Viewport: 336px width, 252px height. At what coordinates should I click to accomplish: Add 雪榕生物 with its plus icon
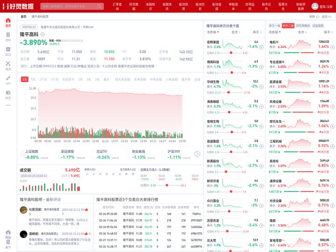click(x=261, y=126)
